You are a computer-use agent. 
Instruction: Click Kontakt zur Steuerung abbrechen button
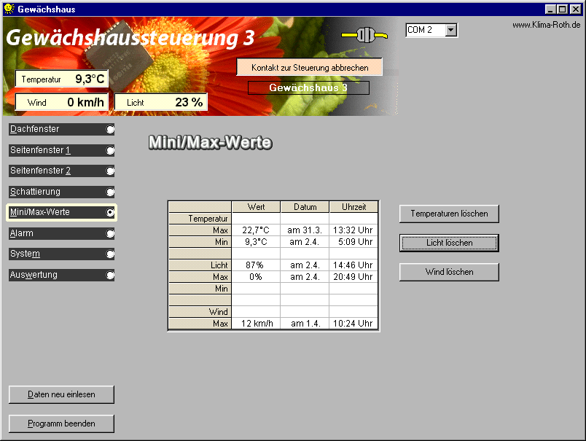point(310,67)
